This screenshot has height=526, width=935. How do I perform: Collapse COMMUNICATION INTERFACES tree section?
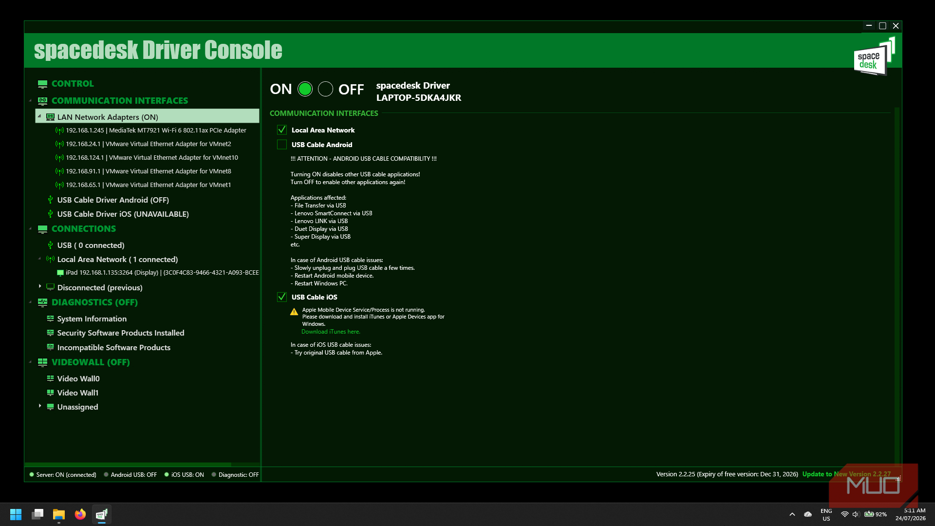pyautogui.click(x=30, y=101)
